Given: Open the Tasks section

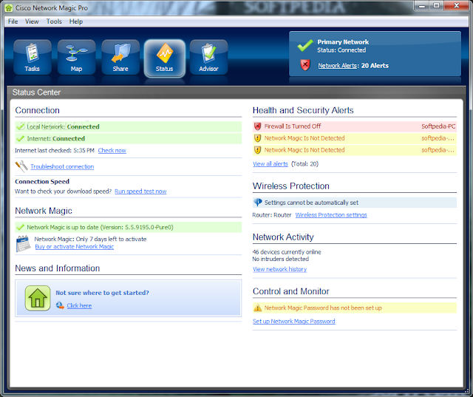Looking at the screenshot, I should point(33,57).
